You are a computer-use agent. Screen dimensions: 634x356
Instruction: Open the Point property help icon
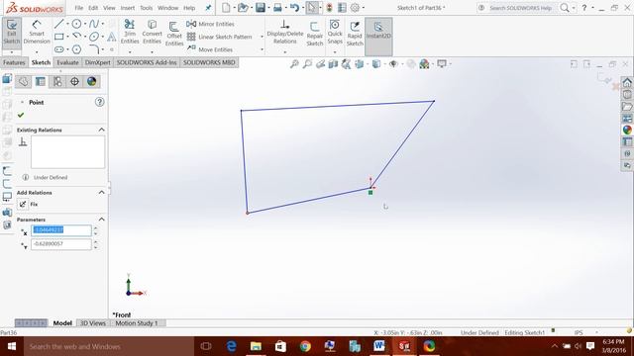point(99,102)
